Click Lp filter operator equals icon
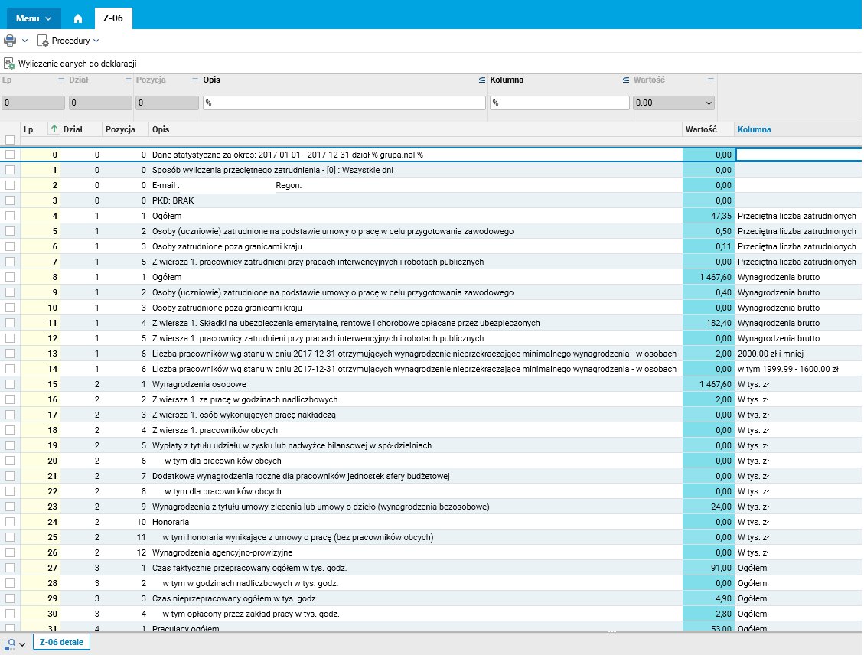Image resolution: width=864 pixels, height=655 pixels. click(x=61, y=80)
